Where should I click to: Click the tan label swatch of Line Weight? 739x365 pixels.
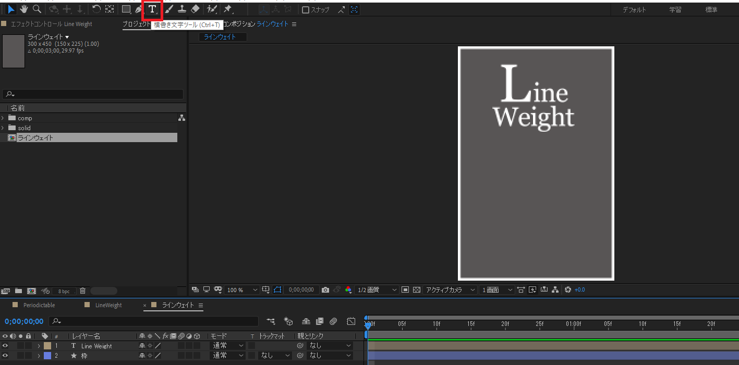pyautogui.click(x=47, y=346)
